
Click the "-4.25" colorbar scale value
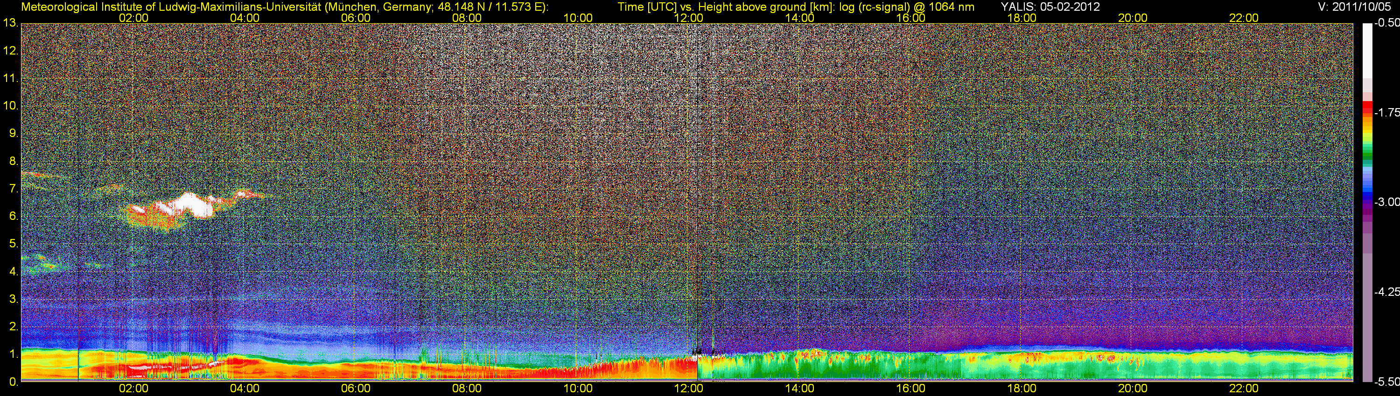click(1386, 292)
